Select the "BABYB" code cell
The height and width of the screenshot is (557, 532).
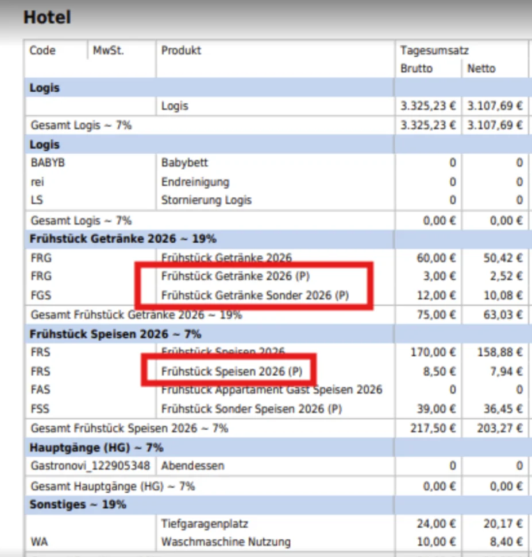coord(48,163)
